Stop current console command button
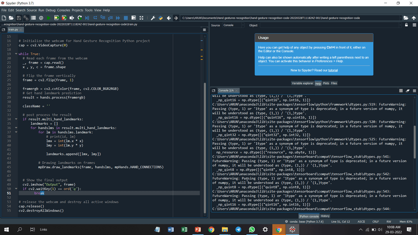The width and height of the screenshot is (418, 235). (x=401, y=91)
